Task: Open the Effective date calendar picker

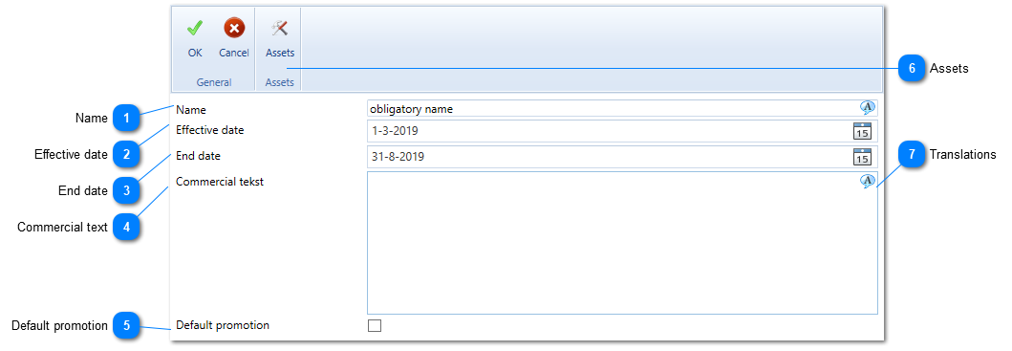Action: [862, 131]
